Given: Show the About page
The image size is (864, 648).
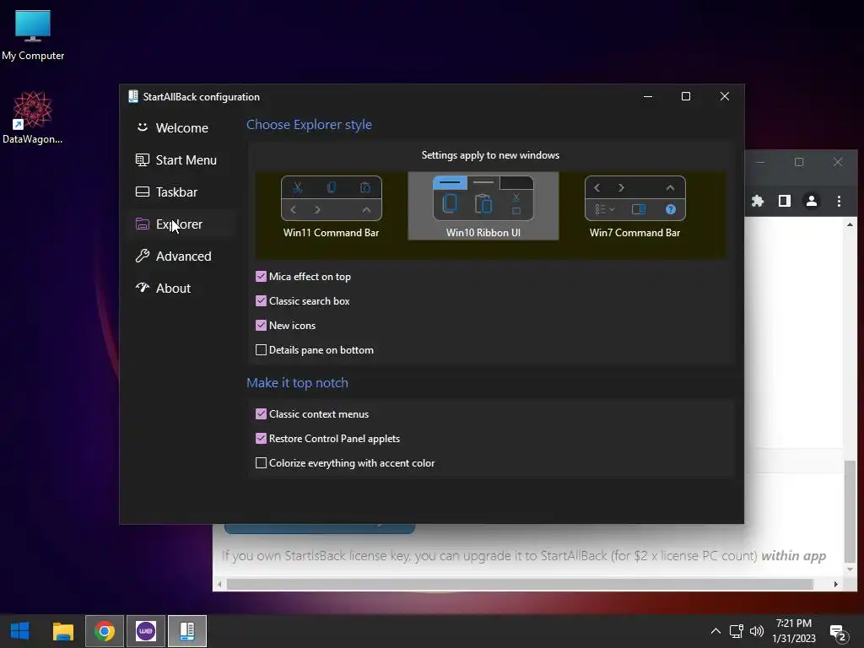Looking at the screenshot, I should pos(181,288).
